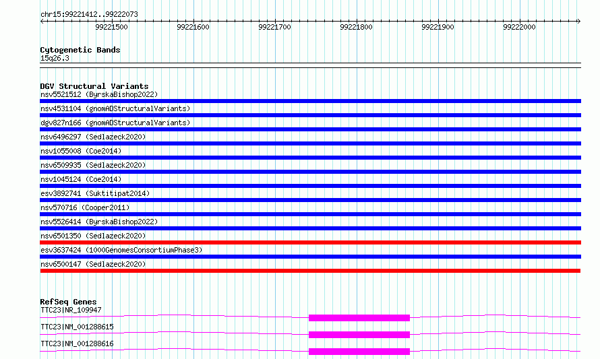This screenshot has height=359, width=600.
Task: Click the left arrowhead of the coordinate ruler
Action: pyautogui.click(x=42, y=22)
